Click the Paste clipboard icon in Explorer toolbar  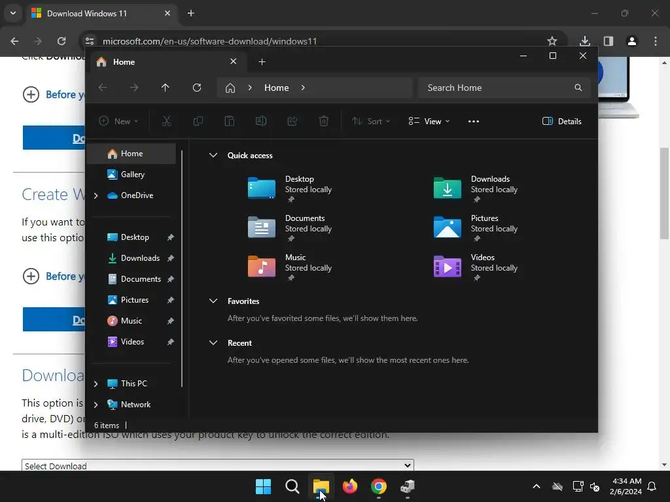(x=230, y=121)
